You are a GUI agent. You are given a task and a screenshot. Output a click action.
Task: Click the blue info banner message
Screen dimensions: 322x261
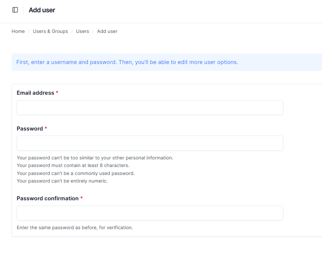(x=127, y=62)
